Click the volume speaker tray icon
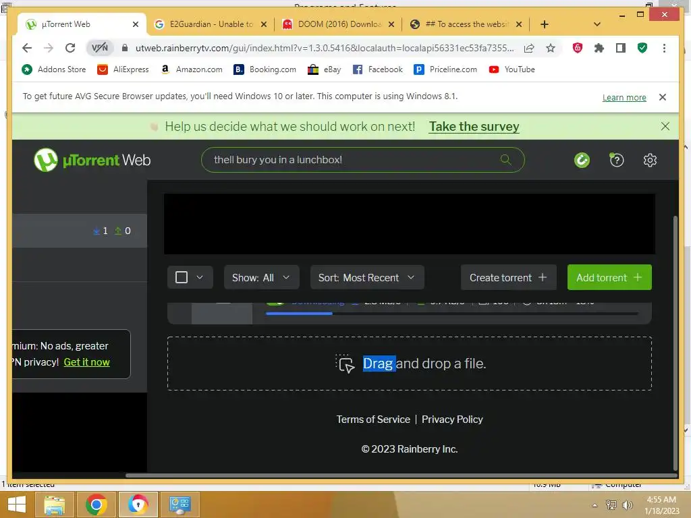Viewport: 691px width, 518px height. click(x=627, y=505)
